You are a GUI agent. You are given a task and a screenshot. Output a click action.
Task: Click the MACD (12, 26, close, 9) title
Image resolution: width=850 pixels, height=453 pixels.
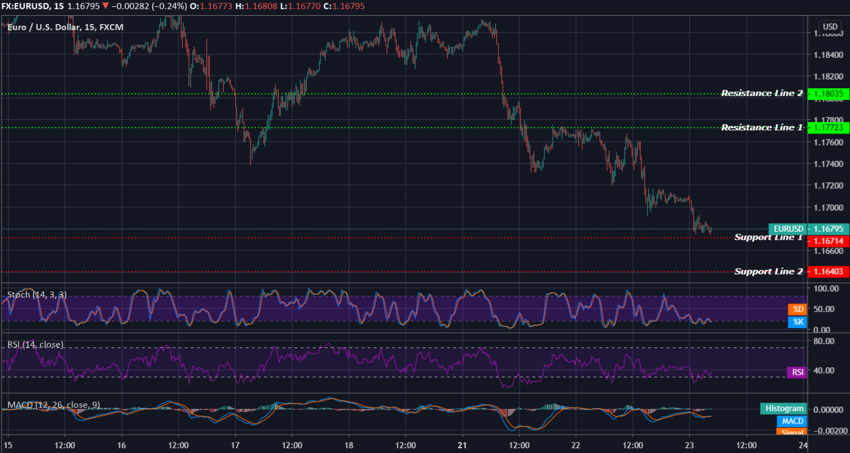(54, 405)
